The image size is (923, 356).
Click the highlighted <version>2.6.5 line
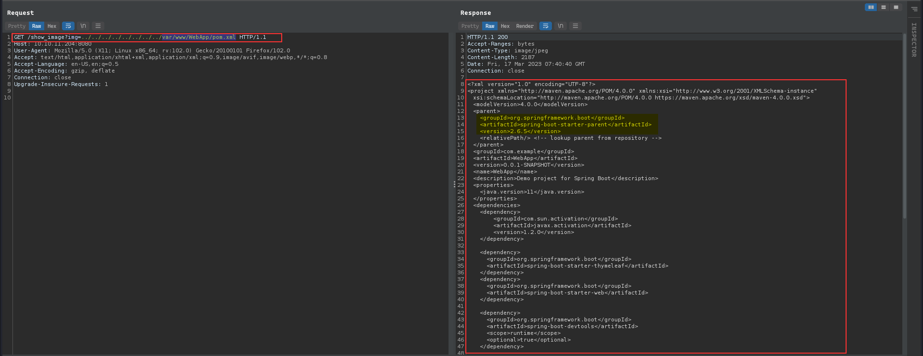[x=520, y=131]
